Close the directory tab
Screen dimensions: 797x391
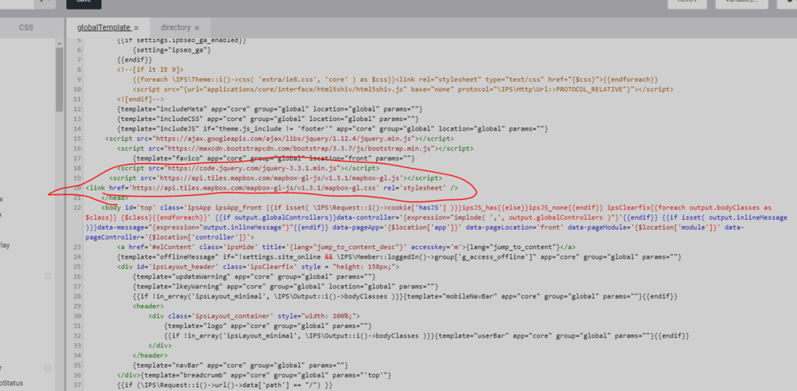pyautogui.click(x=197, y=28)
